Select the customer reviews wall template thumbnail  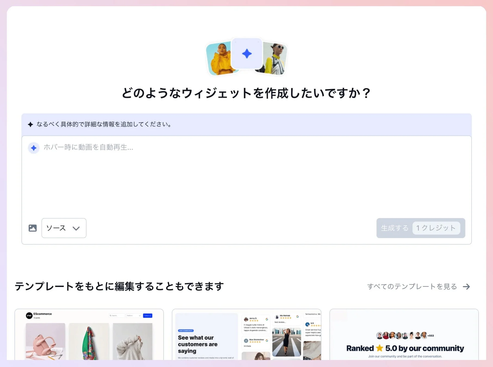tap(246, 337)
